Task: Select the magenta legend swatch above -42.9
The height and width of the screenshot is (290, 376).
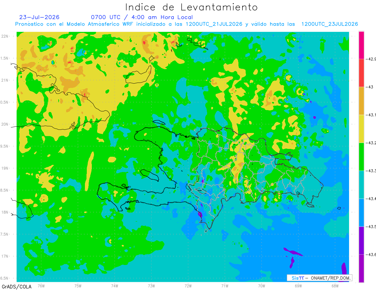Action: (x=361, y=45)
